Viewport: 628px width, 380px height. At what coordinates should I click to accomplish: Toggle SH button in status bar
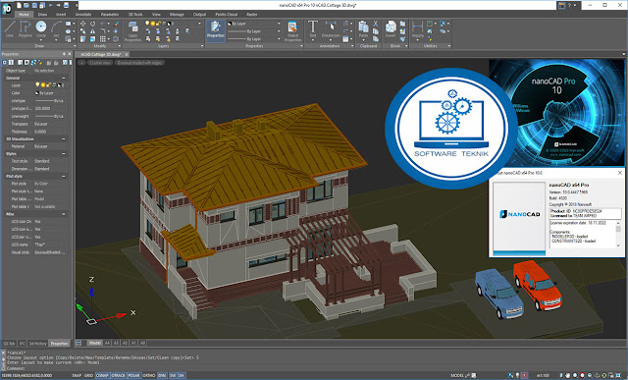click(x=182, y=376)
